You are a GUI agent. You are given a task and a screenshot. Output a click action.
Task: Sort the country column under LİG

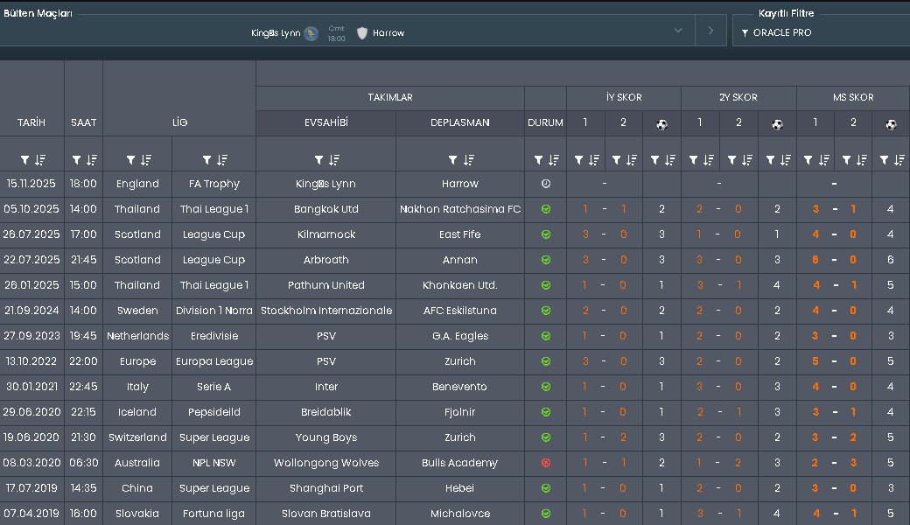pyautogui.click(x=145, y=160)
